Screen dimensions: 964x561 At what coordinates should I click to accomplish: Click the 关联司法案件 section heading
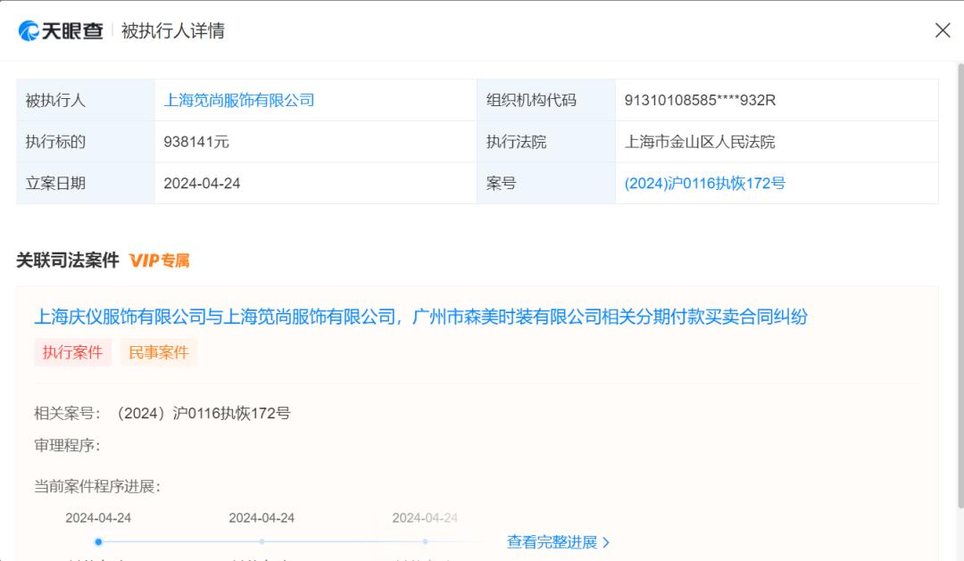68,260
